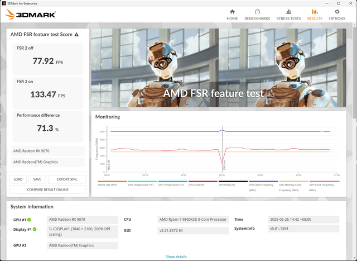Click the AMD FSR feature test banner image
Screen dimensions: 357x261
pyautogui.click(x=219, y=68)
